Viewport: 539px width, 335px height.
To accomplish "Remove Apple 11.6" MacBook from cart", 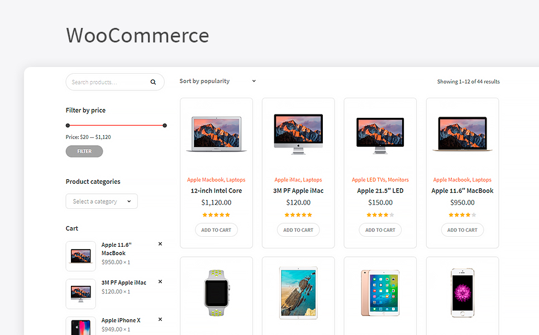I will (160, 244).
